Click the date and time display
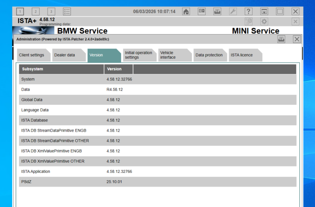This screenshot has height=207, width=315. [154, 11]
